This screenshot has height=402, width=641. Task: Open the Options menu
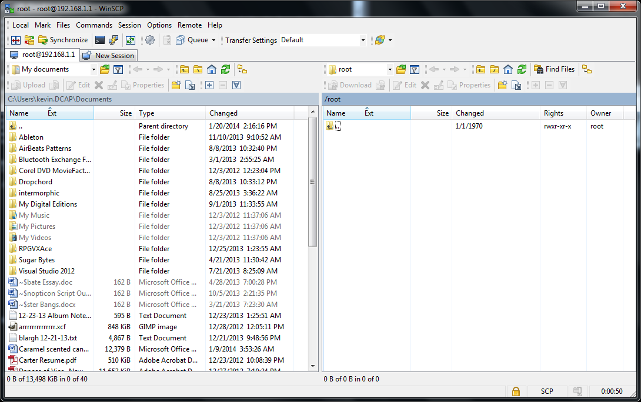coord(159,25)
